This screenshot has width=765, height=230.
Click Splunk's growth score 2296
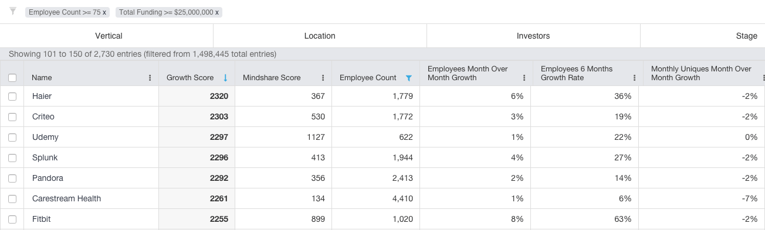point(219,157)
